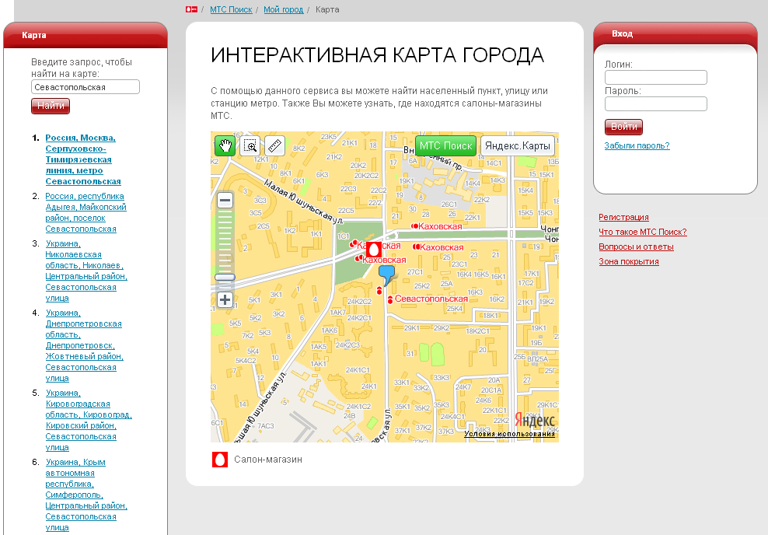Image resolution: width=768 pixels, height=535 pixels.
Task: Activate the magnifier area-zoom tool
Action: pos(250,145)
